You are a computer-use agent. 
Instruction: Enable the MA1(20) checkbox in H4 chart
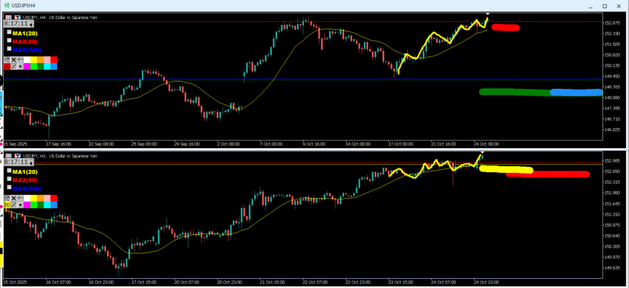point(9,32)
